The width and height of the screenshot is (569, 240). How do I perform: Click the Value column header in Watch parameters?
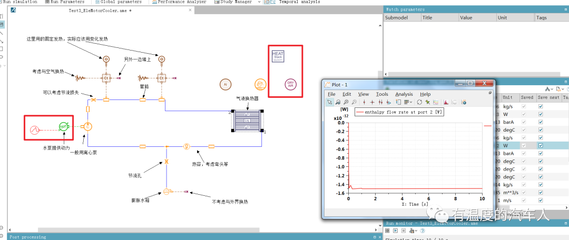coord(477,17)
